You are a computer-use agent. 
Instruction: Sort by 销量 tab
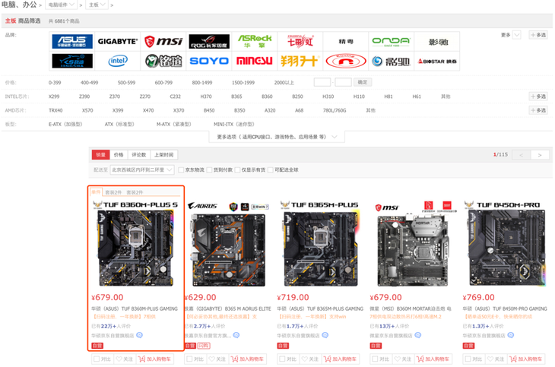click(100, 155)
